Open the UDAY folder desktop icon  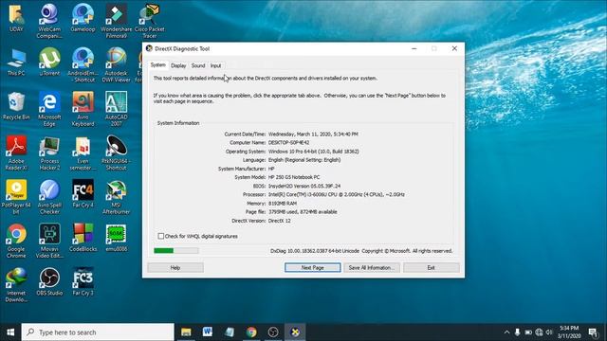click(16, 18)
